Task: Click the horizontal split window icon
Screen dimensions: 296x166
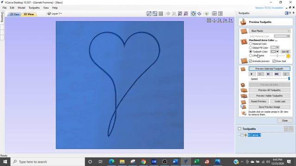Action: (215, 13)
